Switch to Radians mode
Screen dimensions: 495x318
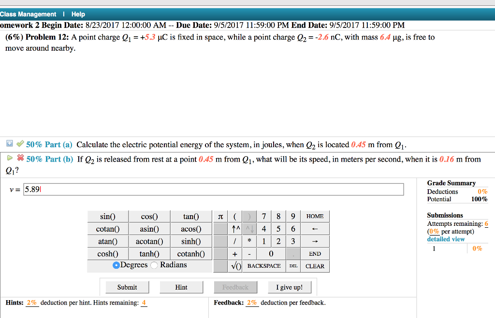pyautogui.click(x=153, y=264)
